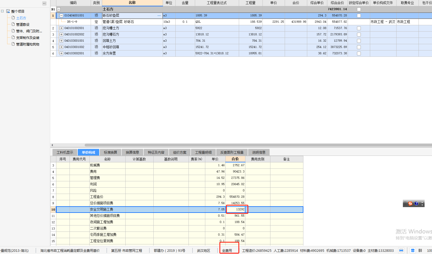The image size is (432, 254).
Task: Expand item 040103001001
Action: (61, 41)
